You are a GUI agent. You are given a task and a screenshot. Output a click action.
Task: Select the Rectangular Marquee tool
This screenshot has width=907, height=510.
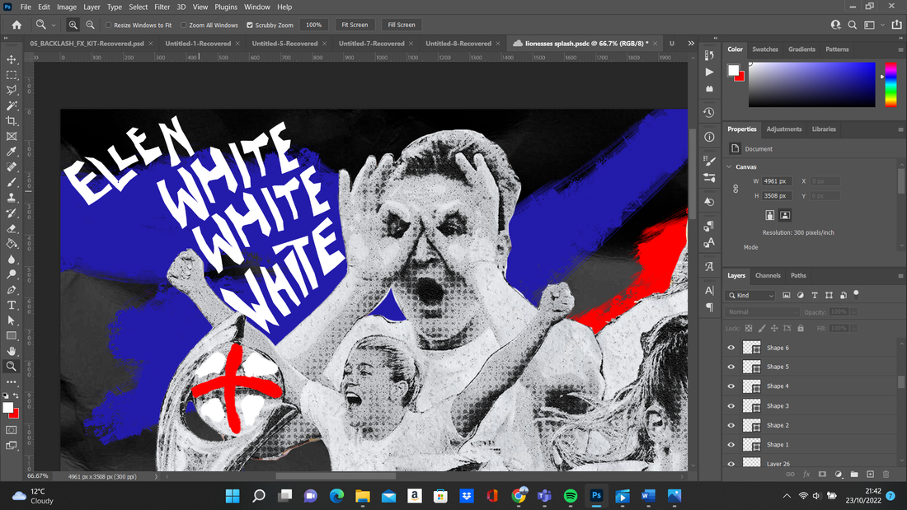tap(12, 75)
